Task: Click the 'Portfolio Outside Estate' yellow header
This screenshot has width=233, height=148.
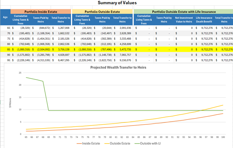Action: click(102, 12)
